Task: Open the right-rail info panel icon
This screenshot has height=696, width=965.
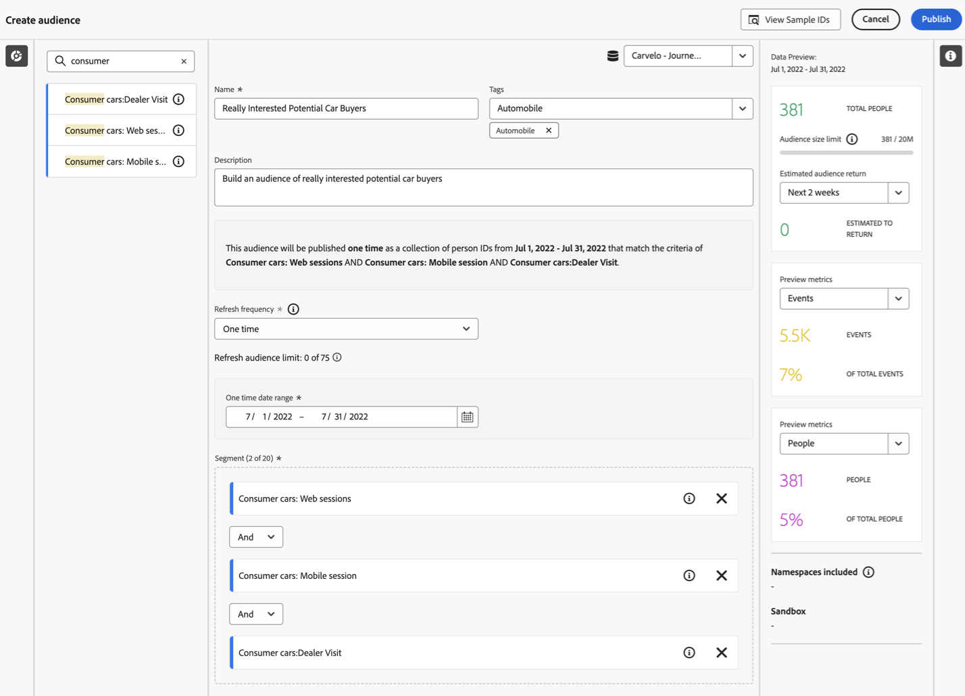Action: 950,56
